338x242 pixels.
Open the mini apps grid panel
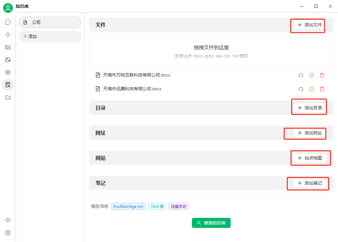pyautogui.click(x=8, y=72)
